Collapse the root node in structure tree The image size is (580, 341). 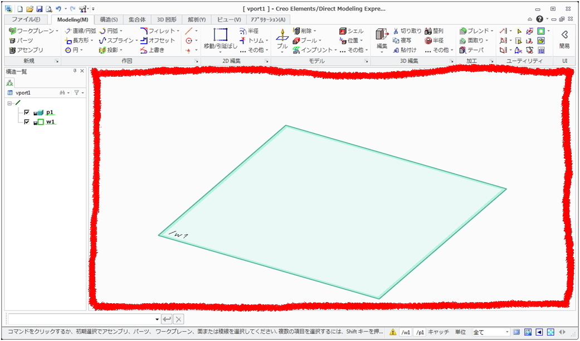pyautogui.click(x=9, y=103)
